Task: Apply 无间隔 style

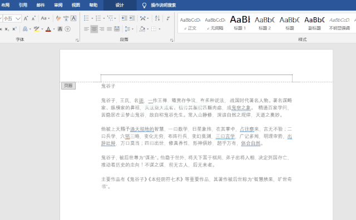Action: coord(215,23)
